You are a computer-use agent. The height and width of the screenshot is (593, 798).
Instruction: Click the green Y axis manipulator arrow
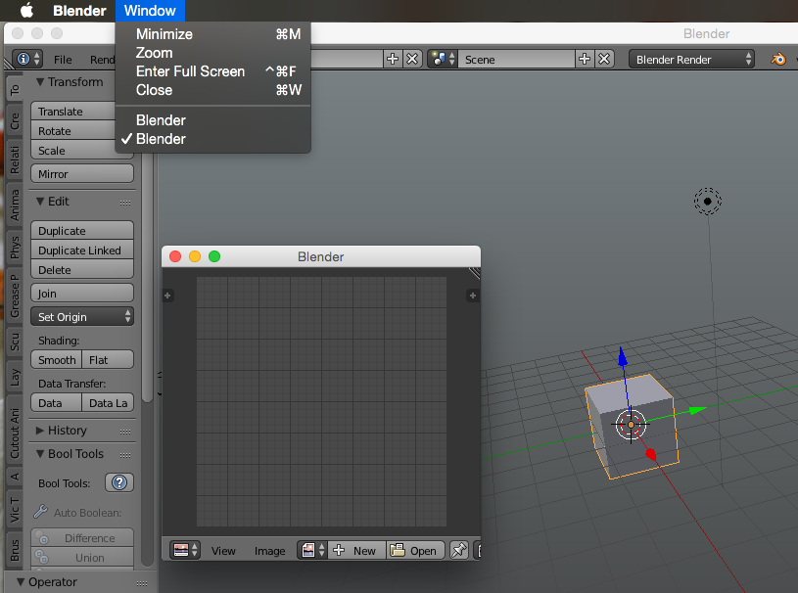(x=698, y=410)
